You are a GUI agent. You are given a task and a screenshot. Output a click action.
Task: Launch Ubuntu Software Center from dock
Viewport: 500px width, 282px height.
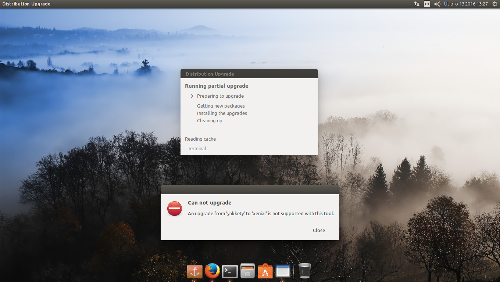[265, 271]
